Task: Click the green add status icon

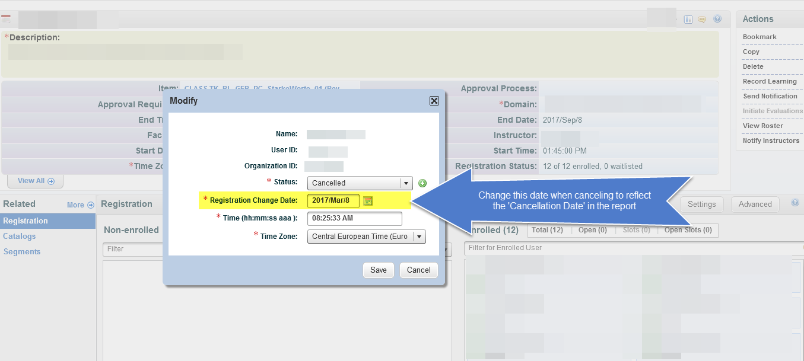Action: tap(422, 183)
